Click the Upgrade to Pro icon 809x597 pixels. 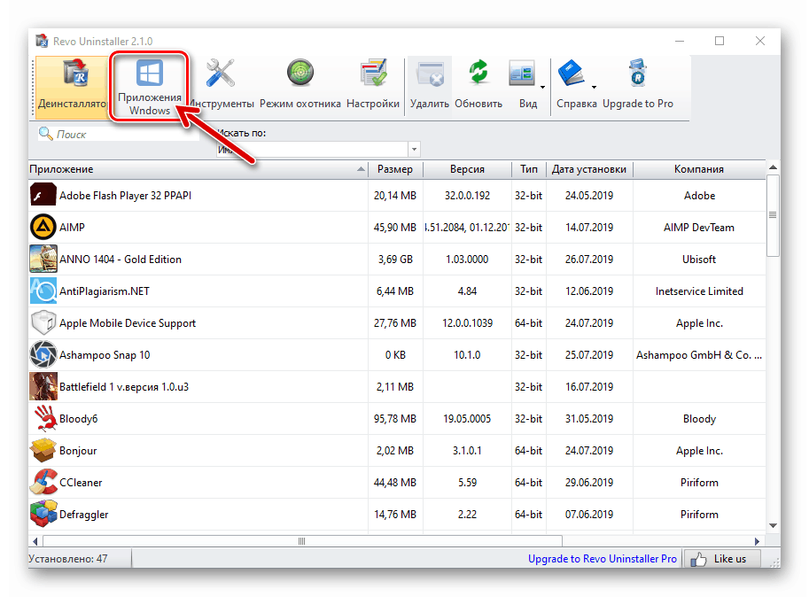638,72
